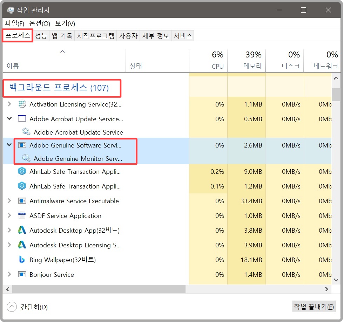Open the 파일(F) menu
This screenshot has height=322, width=343.
tap(15, 23)
